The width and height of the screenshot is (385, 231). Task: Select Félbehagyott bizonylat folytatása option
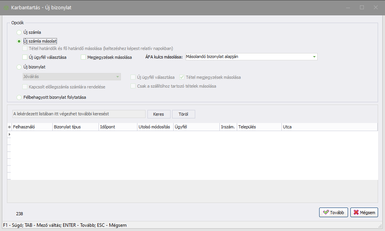(19, 97)
